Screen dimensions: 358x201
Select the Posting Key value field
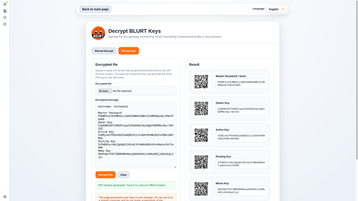[x=241, y=164]
